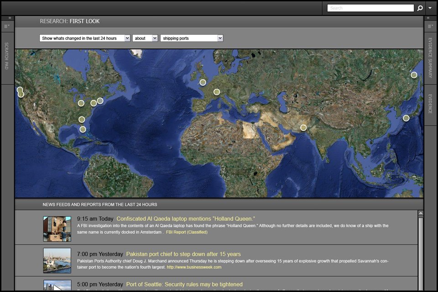Click the Pakistan port chief story thumbnail

tap(57, 261)
